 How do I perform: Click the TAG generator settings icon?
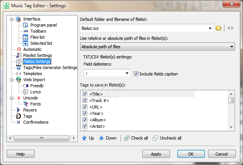coord(19,68)
